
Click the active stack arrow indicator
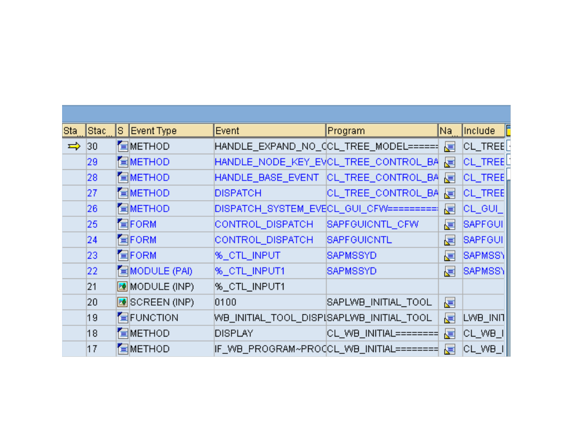74,147
